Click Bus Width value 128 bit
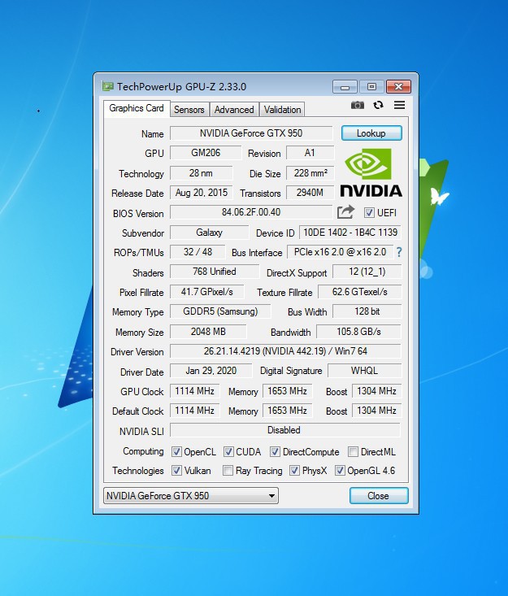The width and height of the screenshot is (508, 596). point(367,311)
